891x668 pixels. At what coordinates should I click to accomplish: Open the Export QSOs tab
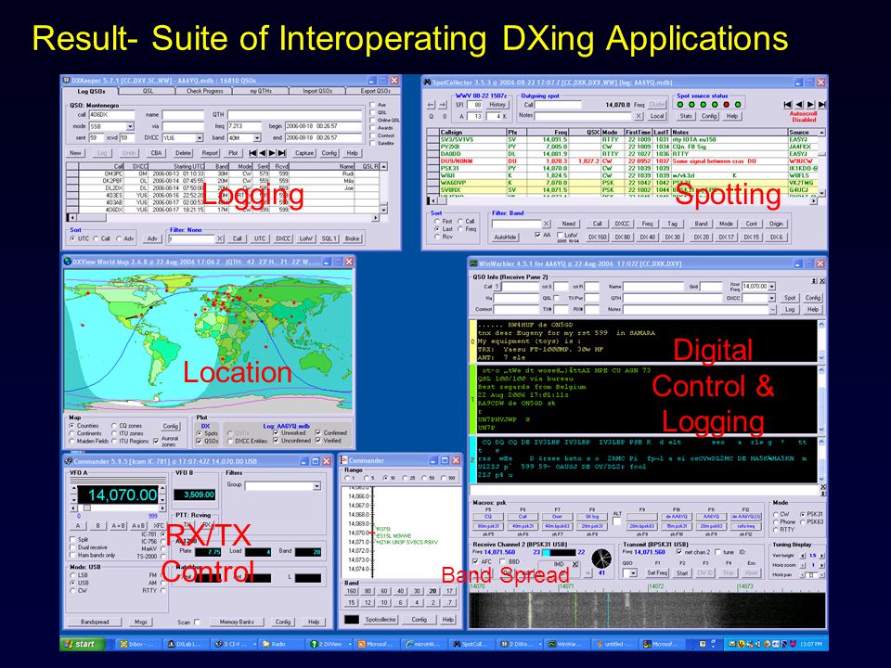(374, 91)
